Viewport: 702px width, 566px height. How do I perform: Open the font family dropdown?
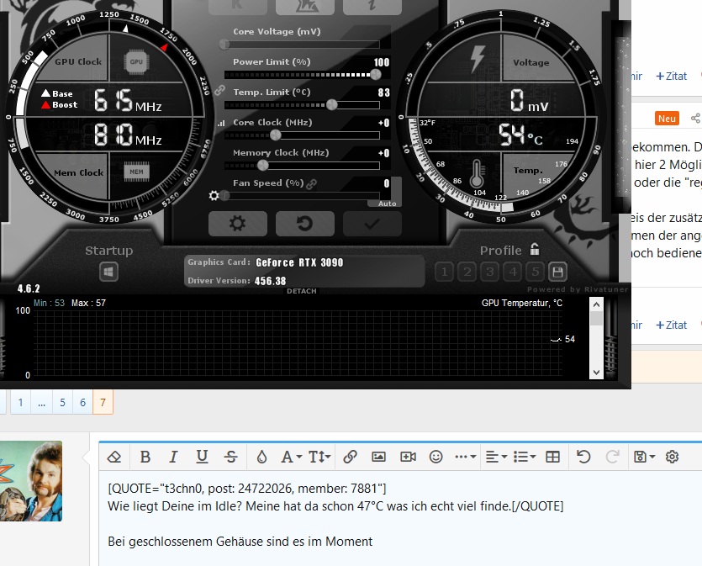pos(291,457)
